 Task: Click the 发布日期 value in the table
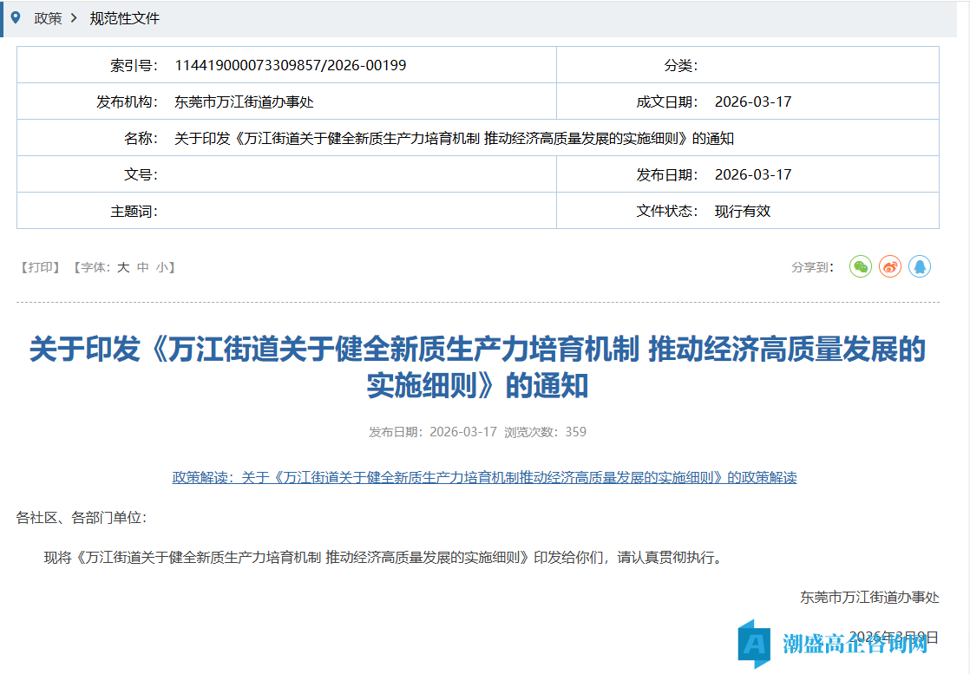click(x=753, y=174)
